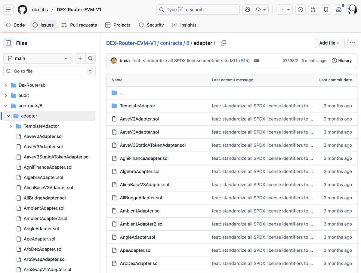Open the main branch dropdown
361x273 pixels.
(38, 58)
